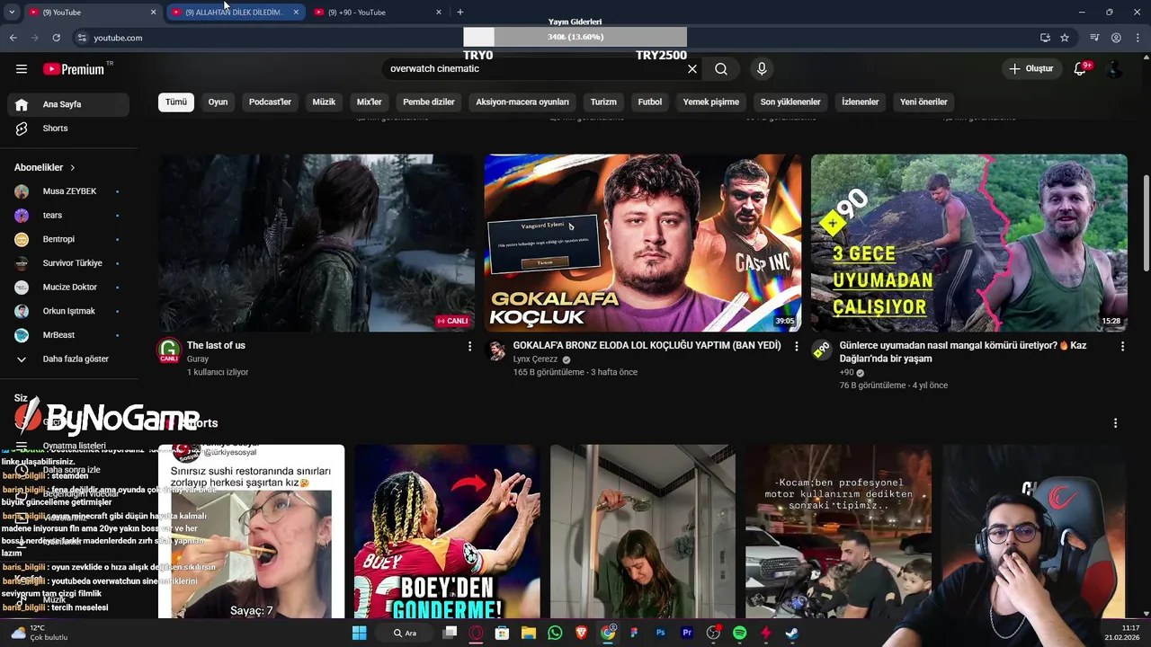Open Survivor Türkiye subscription channel
1151x647 pixels.
[x=68, y=263]
